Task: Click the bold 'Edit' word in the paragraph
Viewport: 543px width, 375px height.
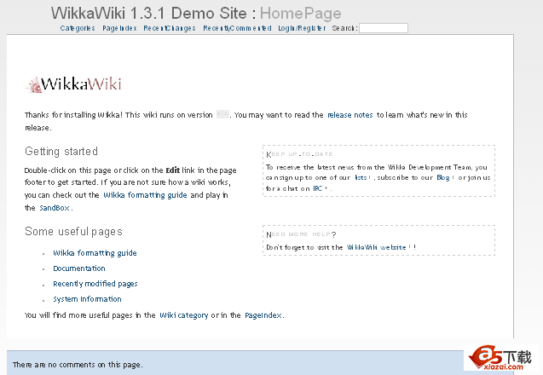Action: click(x=172, y=170)
